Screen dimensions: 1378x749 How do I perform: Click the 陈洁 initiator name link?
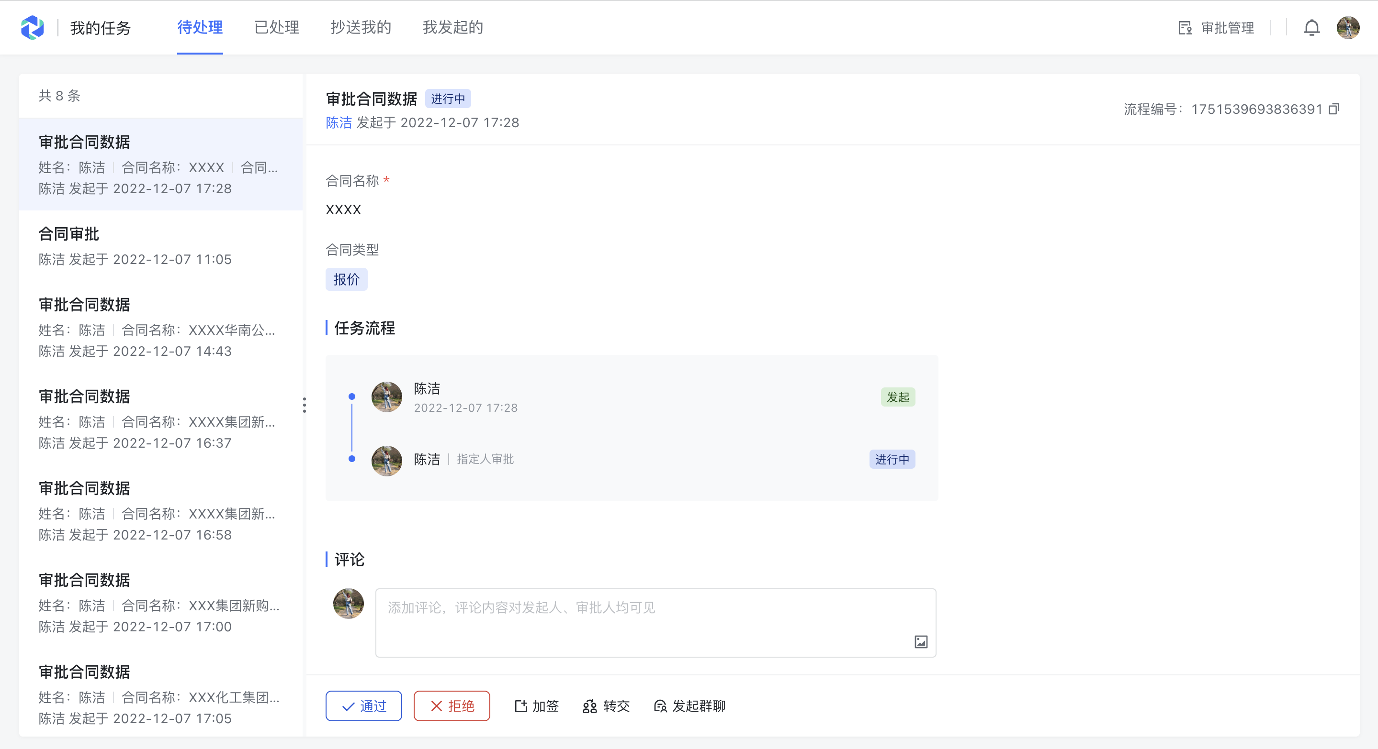(x=339, y=123)
